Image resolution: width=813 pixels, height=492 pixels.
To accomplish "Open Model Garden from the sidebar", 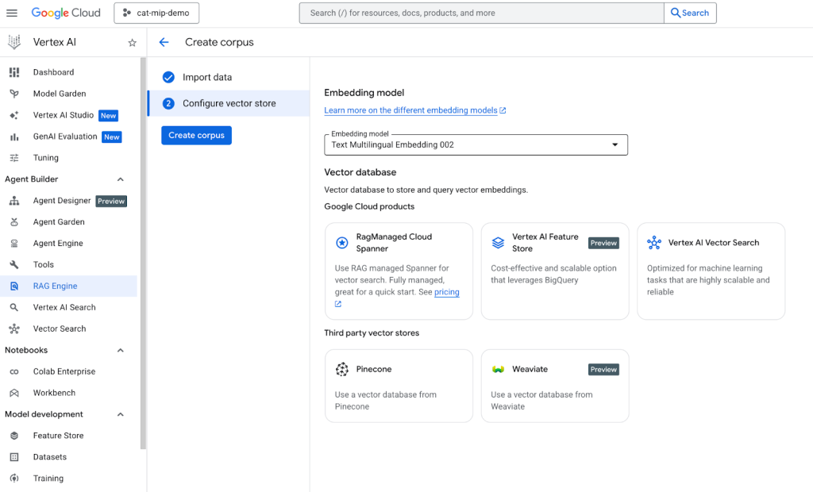I will point(59,94).
